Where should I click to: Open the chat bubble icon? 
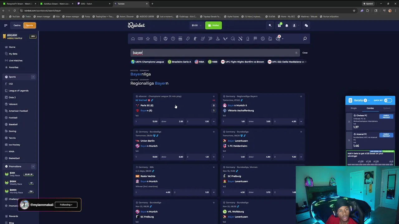coord(306,26)
